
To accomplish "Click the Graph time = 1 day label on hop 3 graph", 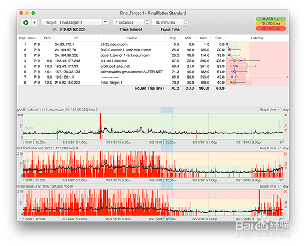I will [274, 110].
